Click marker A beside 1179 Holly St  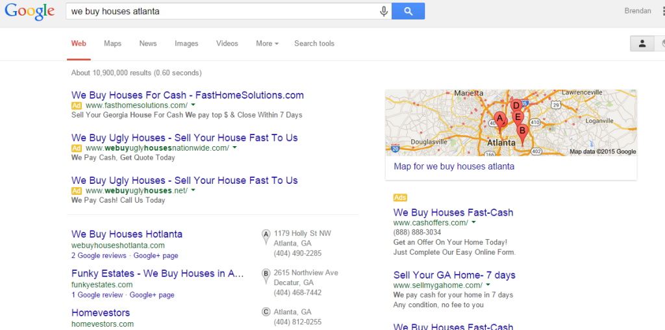266,237
